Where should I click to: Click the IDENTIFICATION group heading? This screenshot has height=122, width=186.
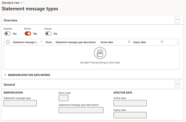click(13, 93)
